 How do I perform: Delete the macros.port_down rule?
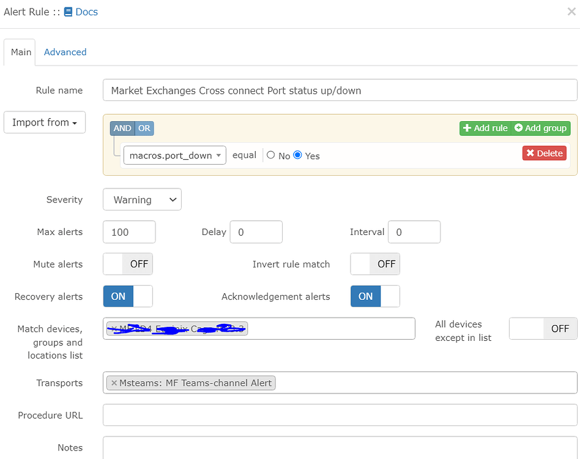tap(545, 153)
